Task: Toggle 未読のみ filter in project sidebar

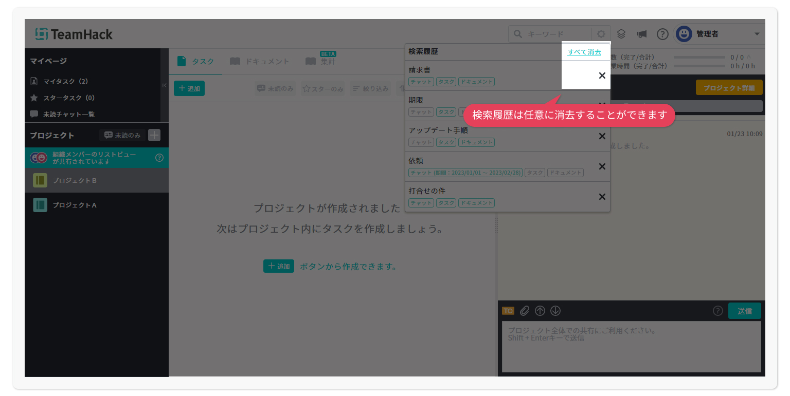Action: click(122, 135)
